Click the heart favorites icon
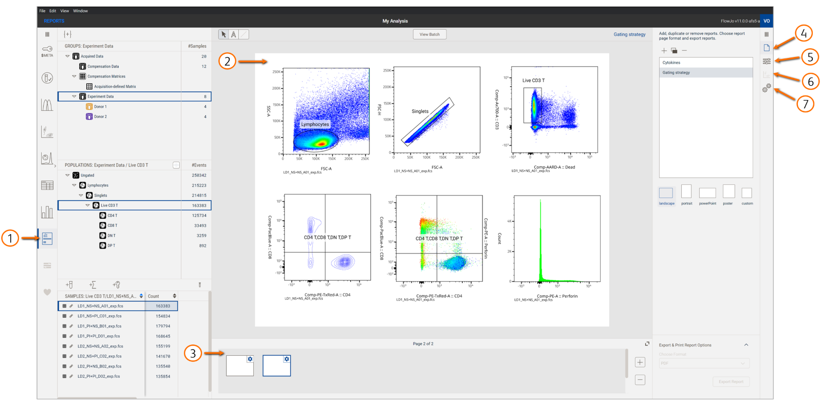 47,292
